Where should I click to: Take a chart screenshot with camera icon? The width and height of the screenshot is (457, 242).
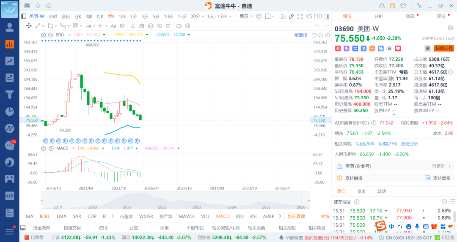[x=282, y=16]
